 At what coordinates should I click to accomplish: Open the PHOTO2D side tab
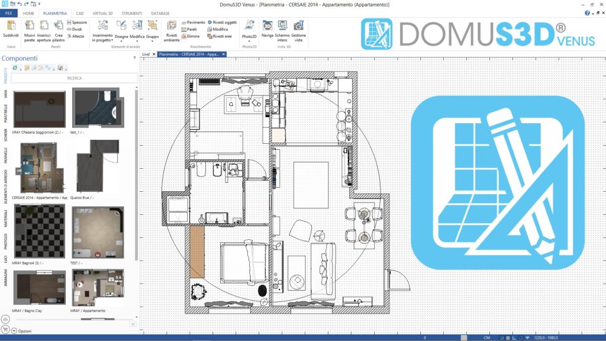click(5, 242)
